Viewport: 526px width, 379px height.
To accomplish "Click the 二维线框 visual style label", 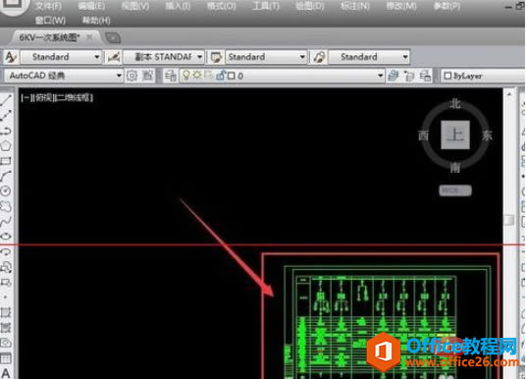I will 73,97.
